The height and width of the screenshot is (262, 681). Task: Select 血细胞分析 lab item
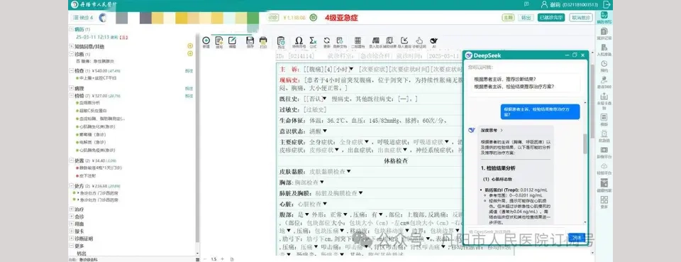pyautogui.click(x=89, y=103)
